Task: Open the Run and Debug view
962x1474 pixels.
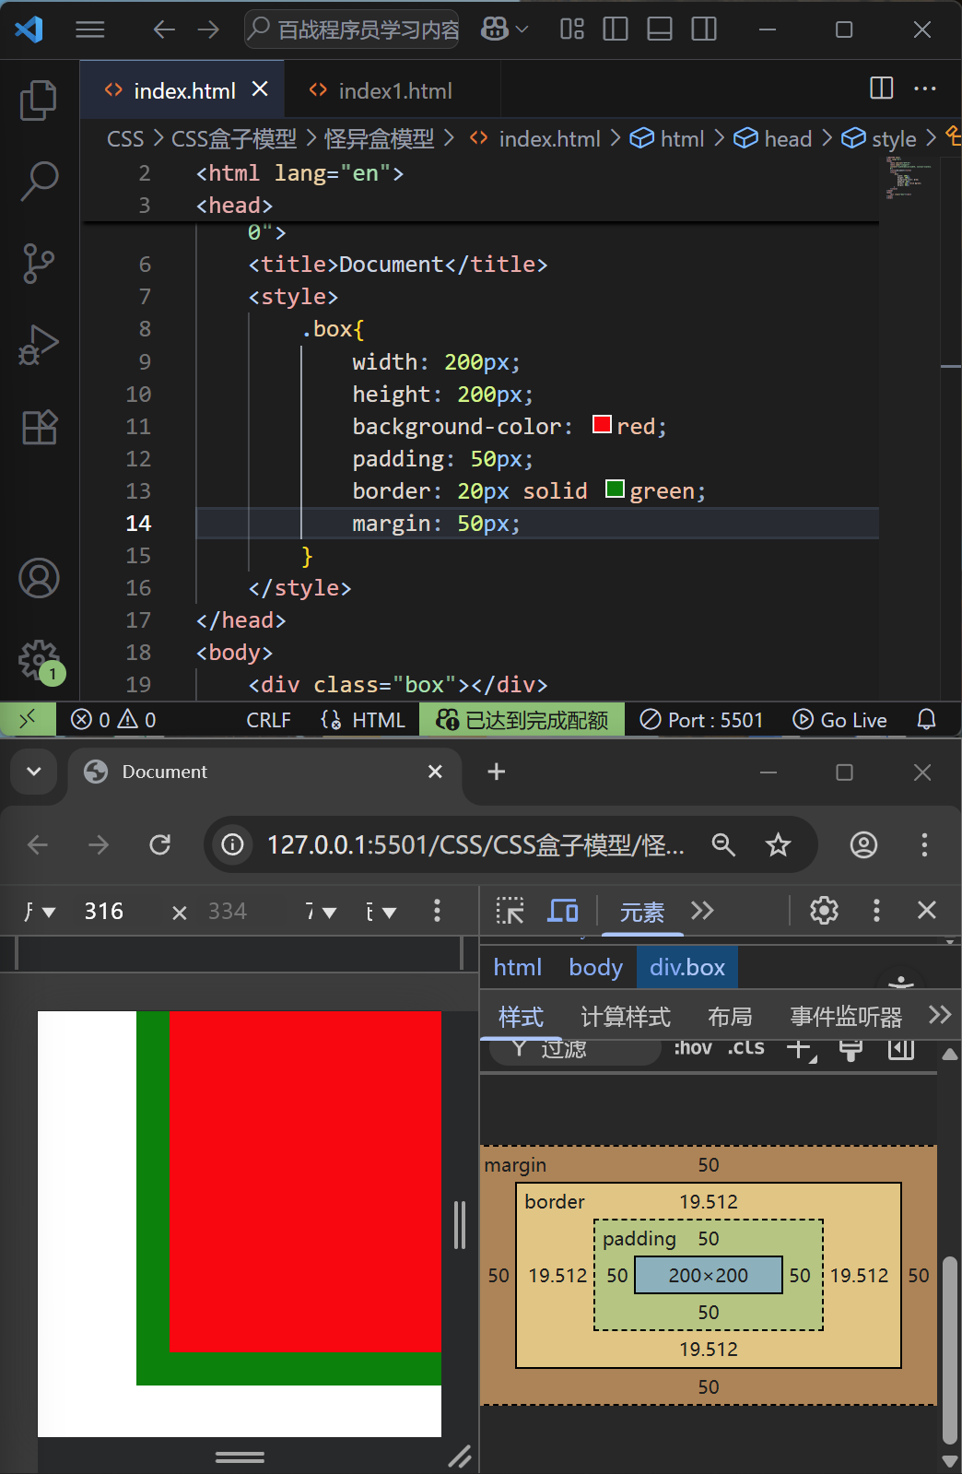Action: point(39,346)
